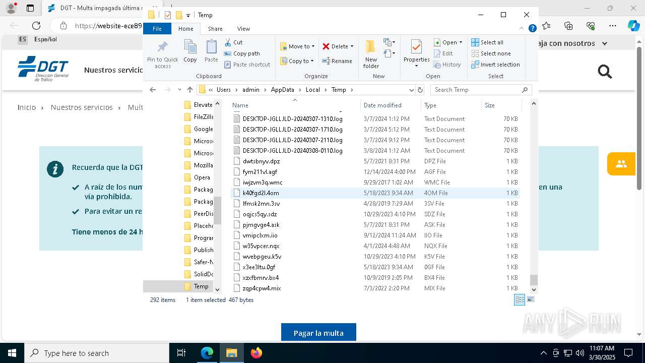Click the grayed Edit ribbon option
Screen dimensions: 645x363
click(x=443, y=53)
